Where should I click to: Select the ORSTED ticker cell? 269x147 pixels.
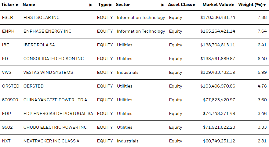click(11, 86)
